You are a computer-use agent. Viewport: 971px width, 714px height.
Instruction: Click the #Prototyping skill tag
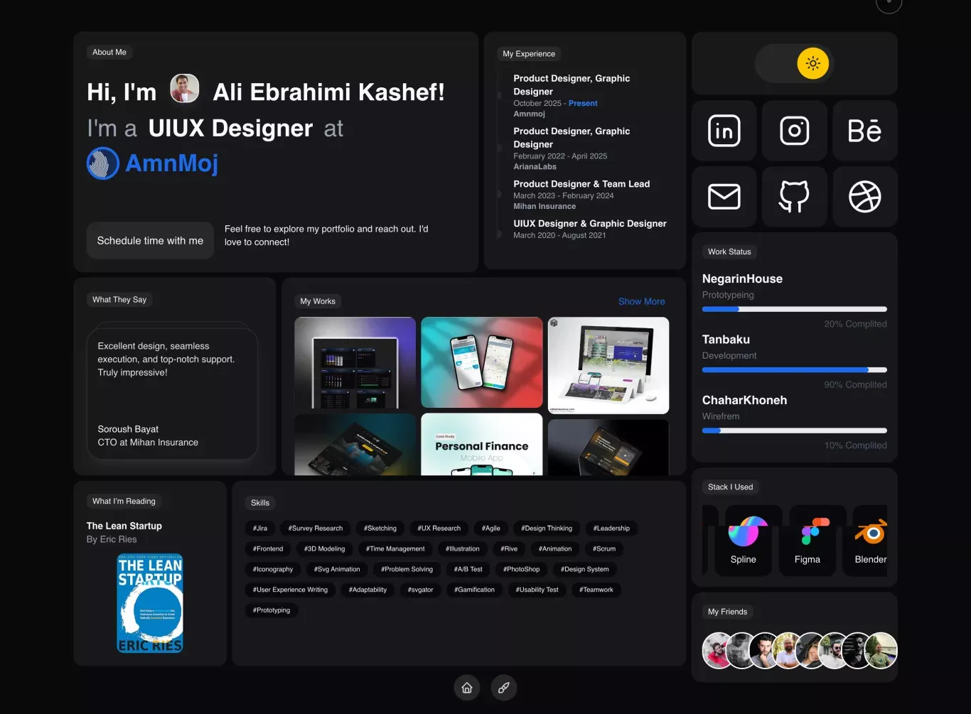tap(272, 611)
